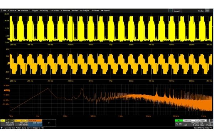Image resolution: width=214 pixels, height=139 pixels.
Task: Click the Edge Positive trigger setting
Action: 206,125
